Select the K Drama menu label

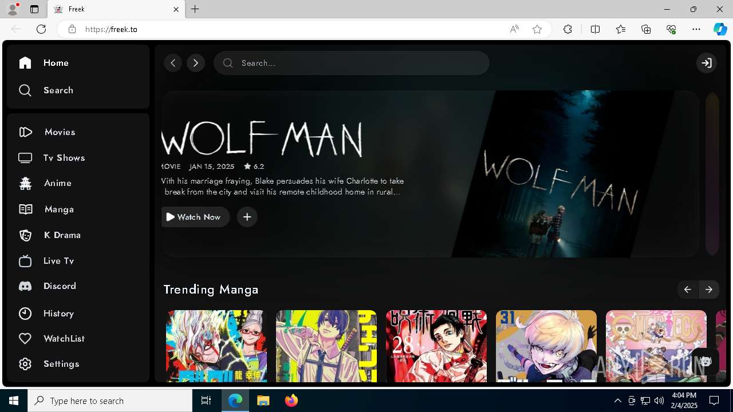point(62,235)
